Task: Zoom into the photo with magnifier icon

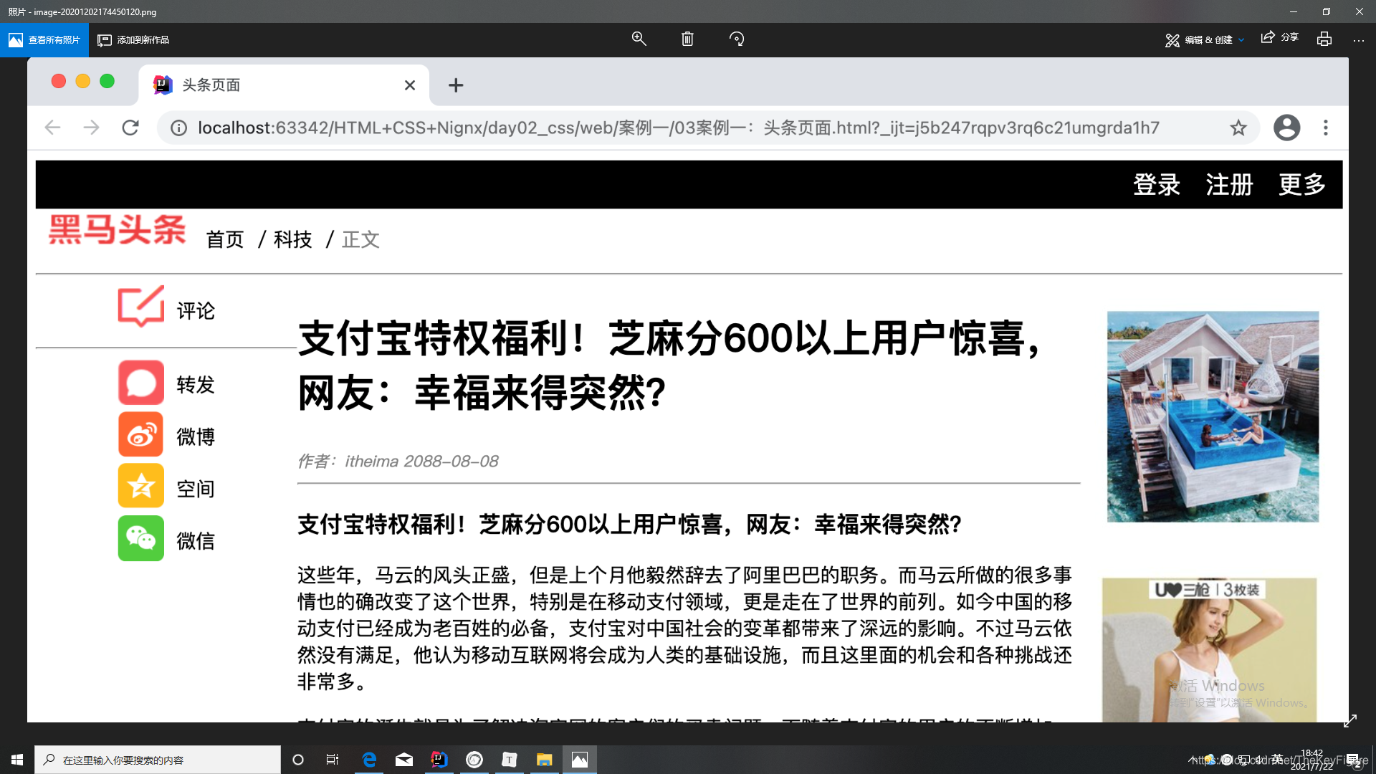Action: point(639,39)
